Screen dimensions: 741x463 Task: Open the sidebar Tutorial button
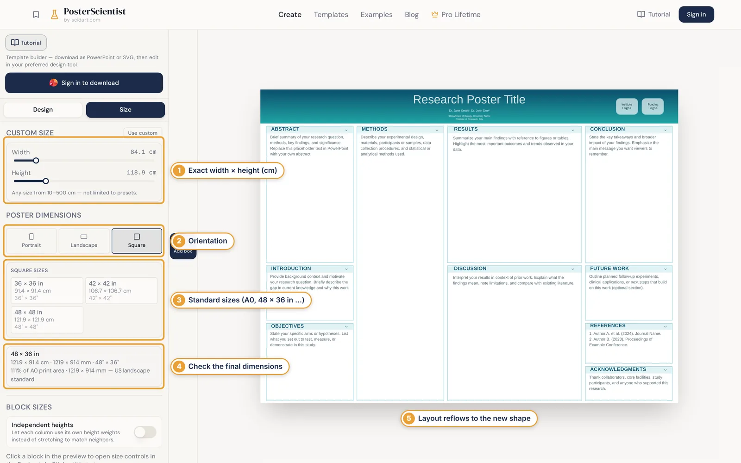tap(26, 43)
